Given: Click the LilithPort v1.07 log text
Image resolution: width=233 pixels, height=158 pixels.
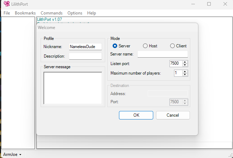Looking at the screenshot, I should [x=49, y=19].
